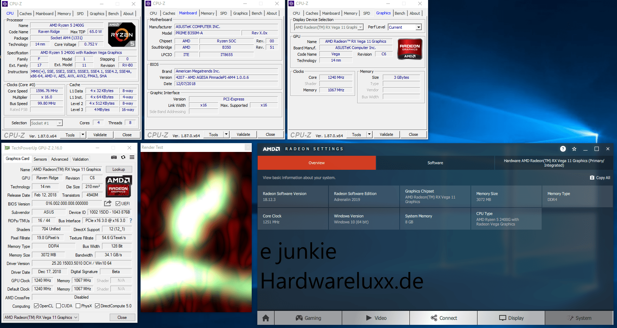Click the Core Clock 1251 MHz tile
The image size is (617, 328).
click(x=293, y=219)
